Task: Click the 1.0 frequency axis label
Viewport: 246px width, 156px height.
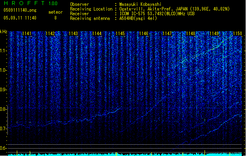Action: click(x=3, y=71)
